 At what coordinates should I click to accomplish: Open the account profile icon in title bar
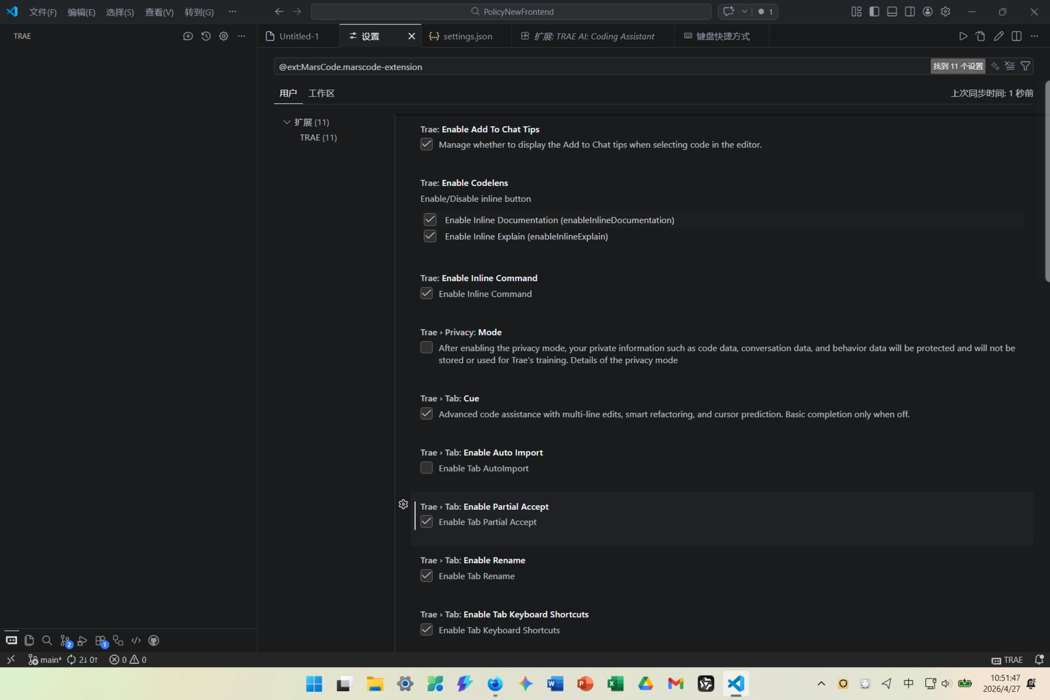pos(927,11)
